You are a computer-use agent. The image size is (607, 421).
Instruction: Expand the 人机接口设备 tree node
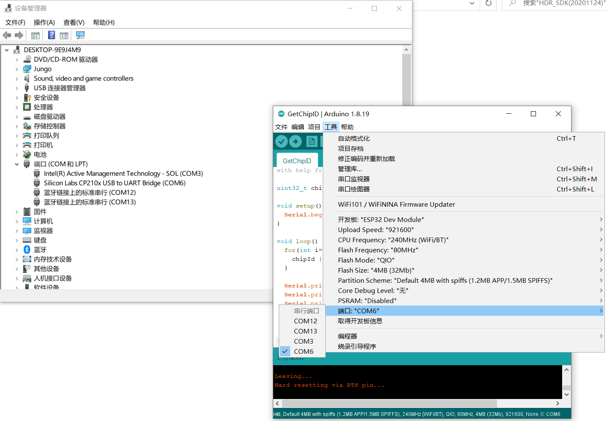click(x=17, y=278)
